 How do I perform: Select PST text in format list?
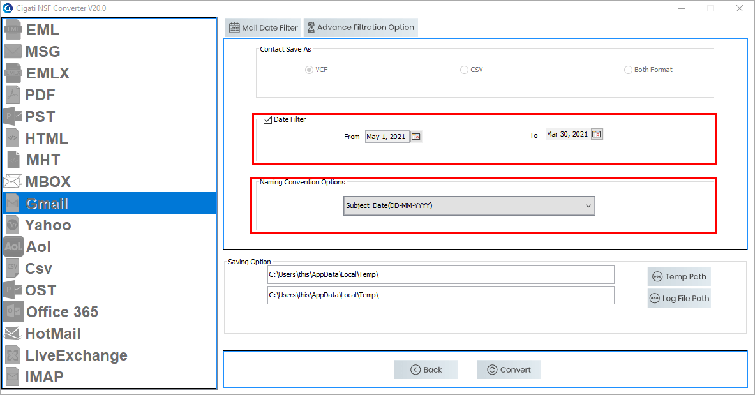point(40,117)
